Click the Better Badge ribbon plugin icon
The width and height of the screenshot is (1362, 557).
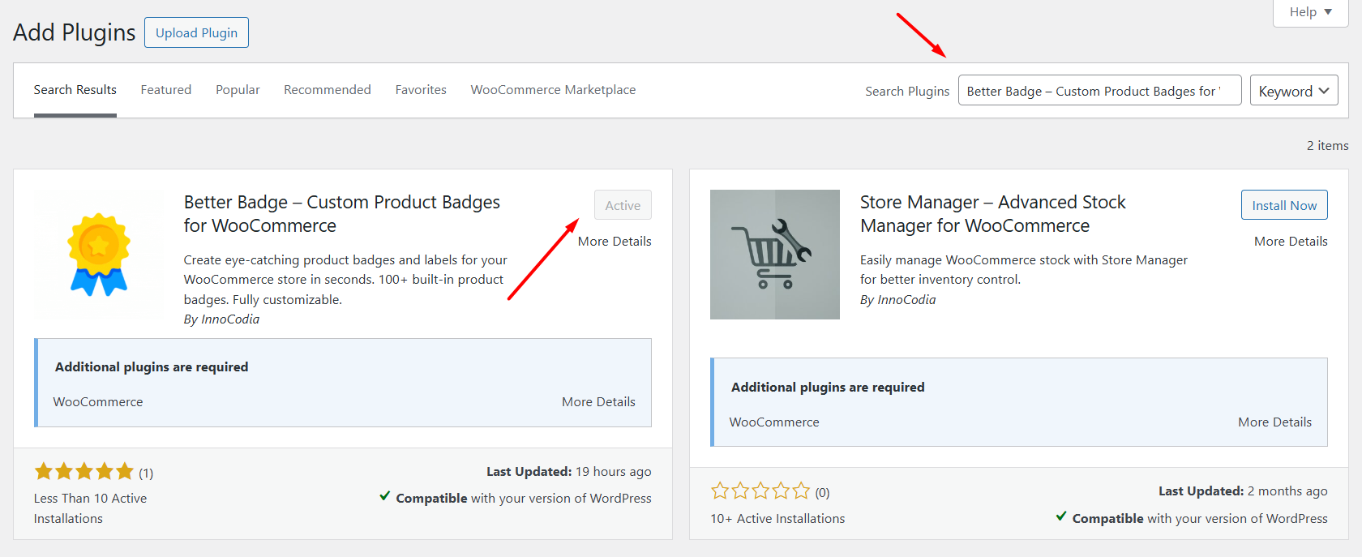(x=99, y=255)
